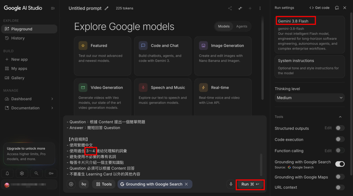
Task: Click the search magnifier icon in sidebar
Action: 36,173
